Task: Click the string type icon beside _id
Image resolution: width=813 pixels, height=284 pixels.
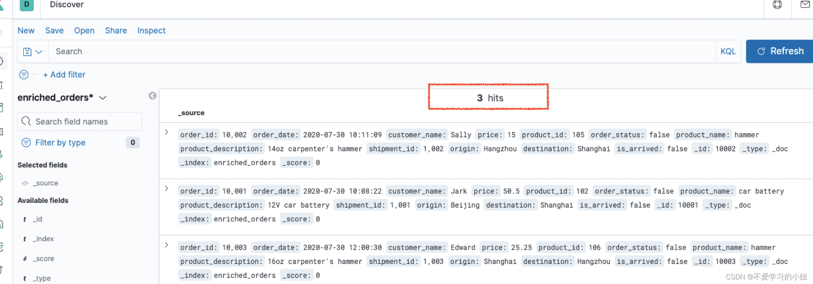Action: tap(25, 219)
